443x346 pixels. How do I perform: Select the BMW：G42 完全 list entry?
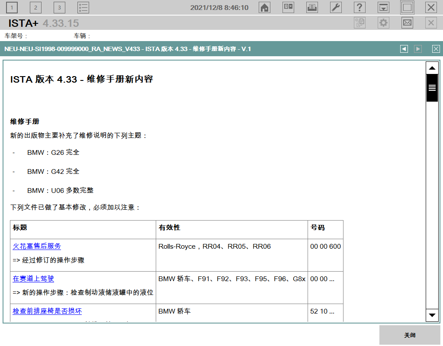click(53, 171)
